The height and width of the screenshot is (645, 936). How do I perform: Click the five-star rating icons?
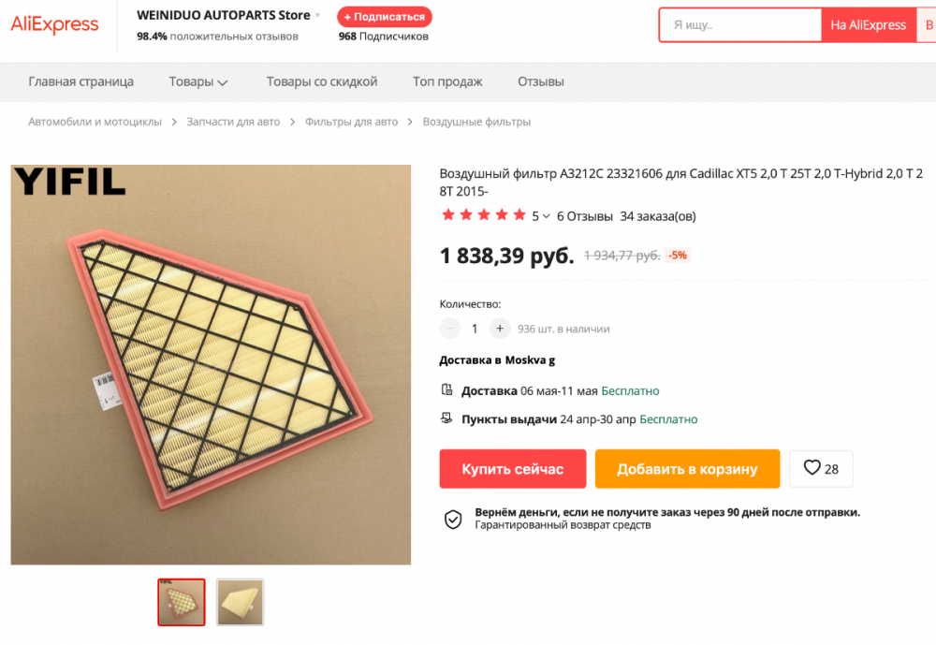click(x=484, y=215)
